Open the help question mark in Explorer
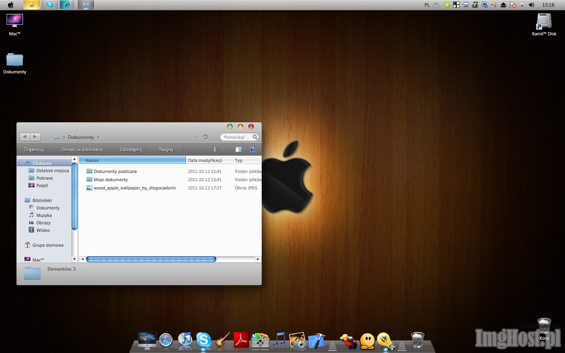This screenshot has width=565, height=353. coord(253,149)
